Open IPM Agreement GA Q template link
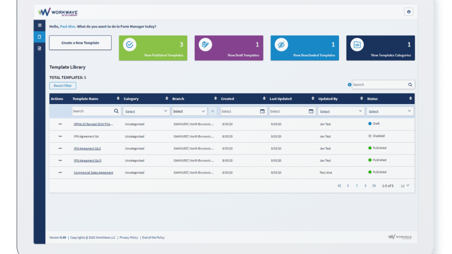Viewport: 452px width, 254px height. point(88,161)
